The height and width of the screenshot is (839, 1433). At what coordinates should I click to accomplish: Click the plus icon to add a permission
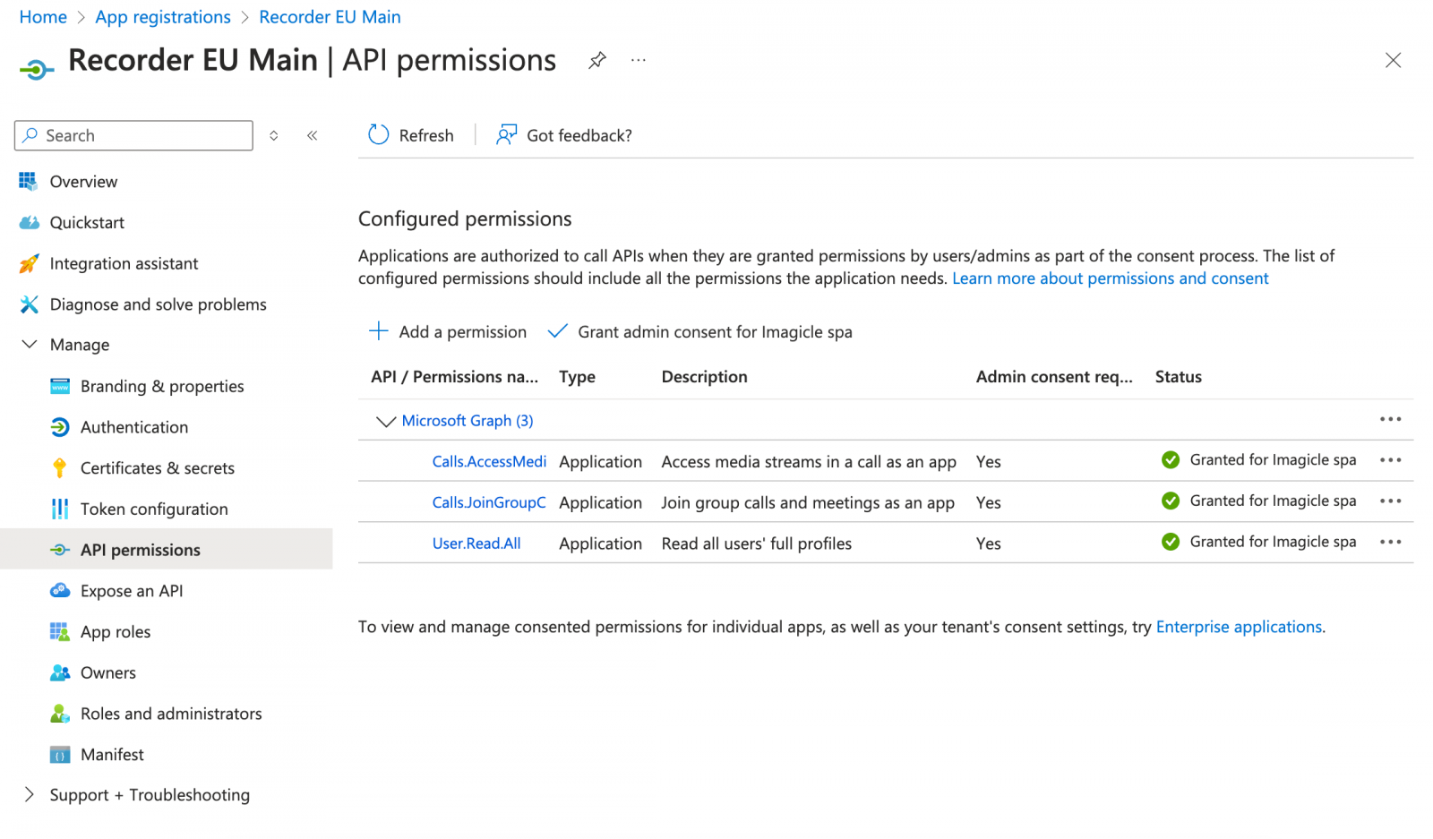[379, 331]
